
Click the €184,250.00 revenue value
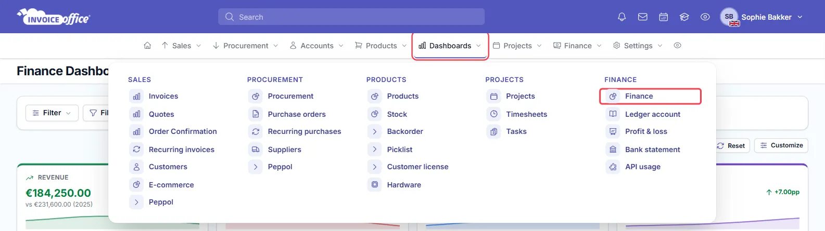point(58,193)
